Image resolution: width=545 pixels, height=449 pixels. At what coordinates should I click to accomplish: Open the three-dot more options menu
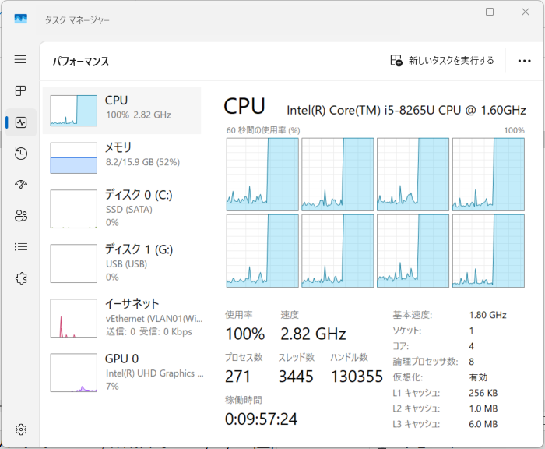(524, 61)
